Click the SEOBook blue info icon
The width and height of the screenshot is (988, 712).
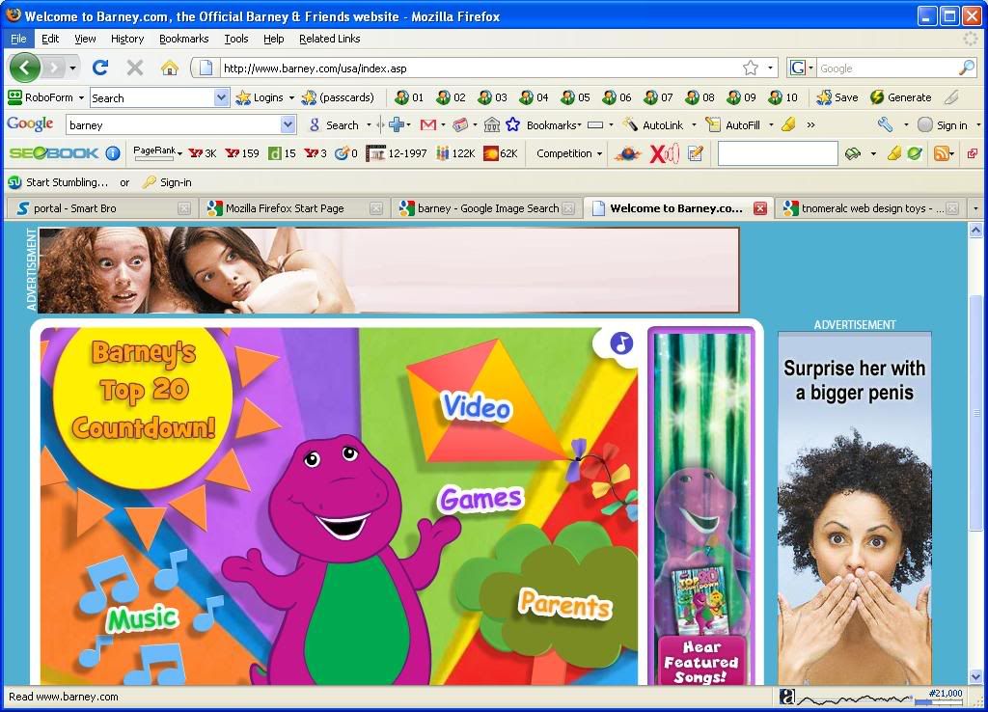[113, 153]
